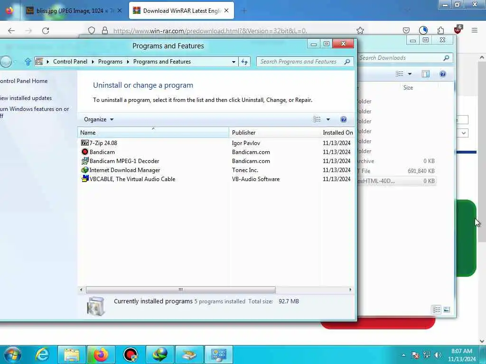The width and height of the screenshot is (486, 364).
Task: Open Firefox Pocket save icon
Action: point(406,30)
